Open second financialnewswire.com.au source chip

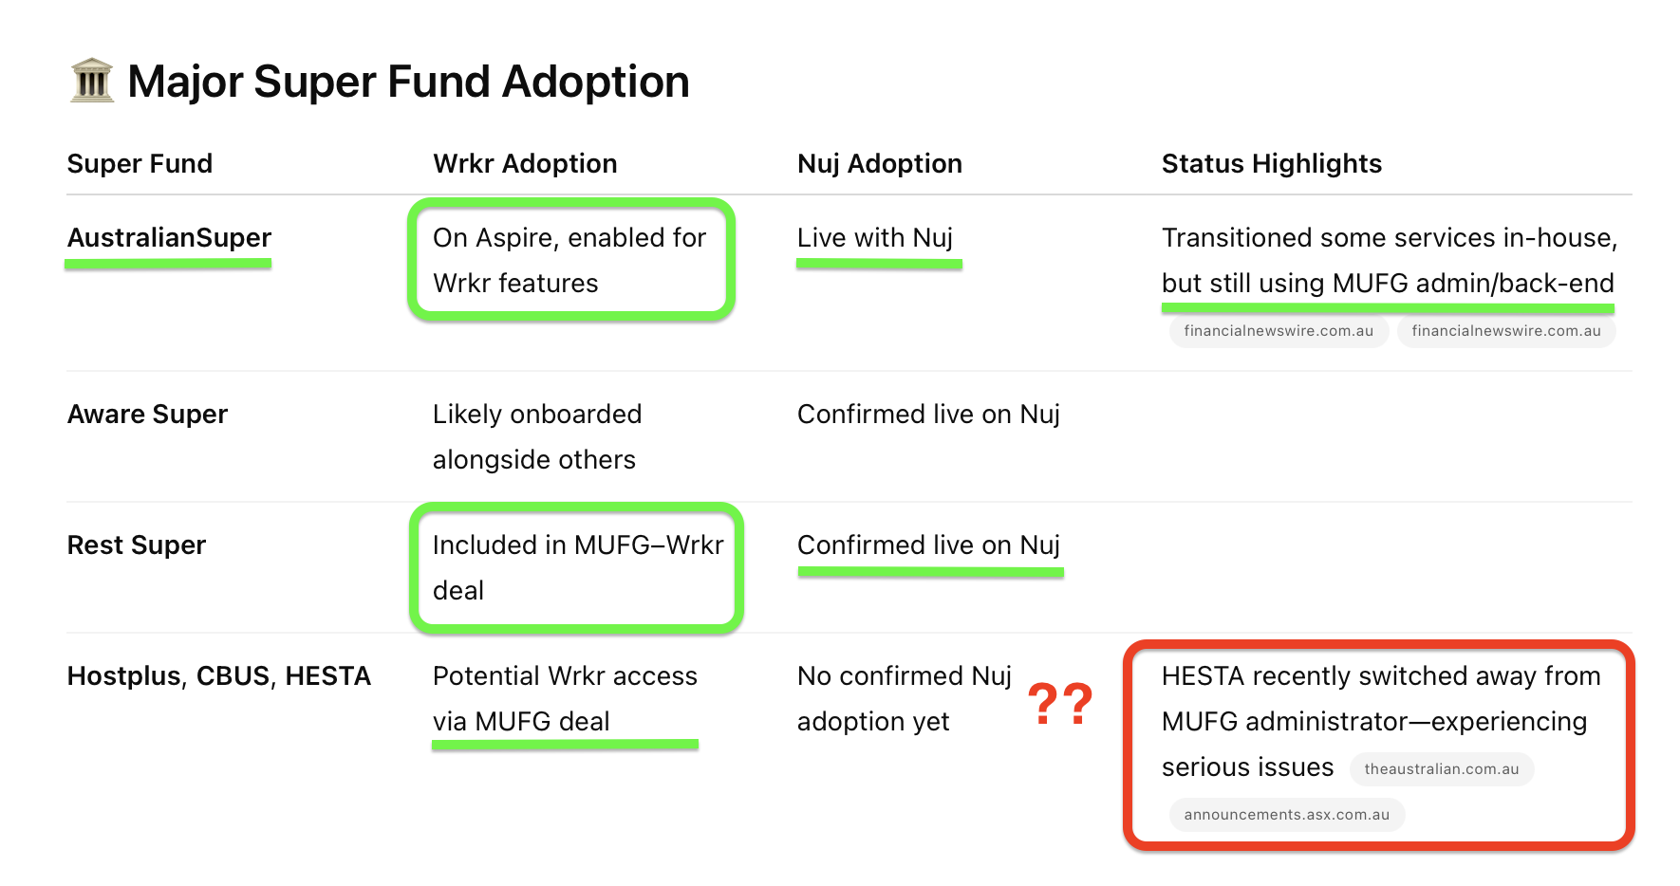(x=1506, y=331)
